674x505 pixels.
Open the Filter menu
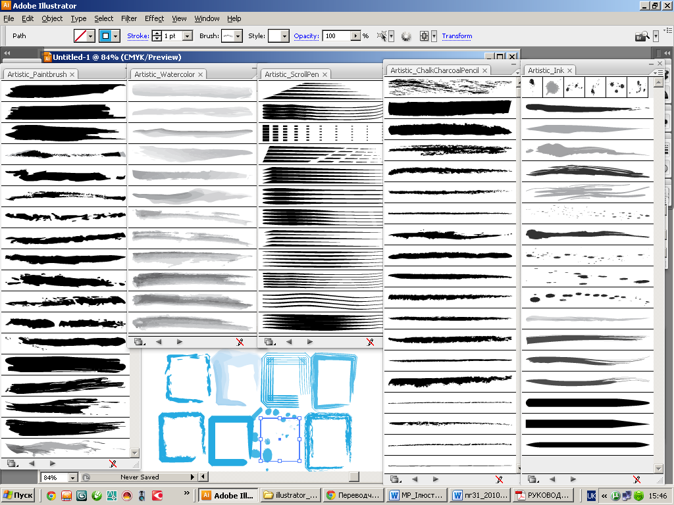point(128,18)
